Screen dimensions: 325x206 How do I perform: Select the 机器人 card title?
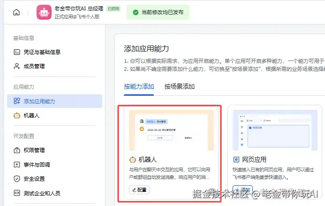tap(148, 160)
